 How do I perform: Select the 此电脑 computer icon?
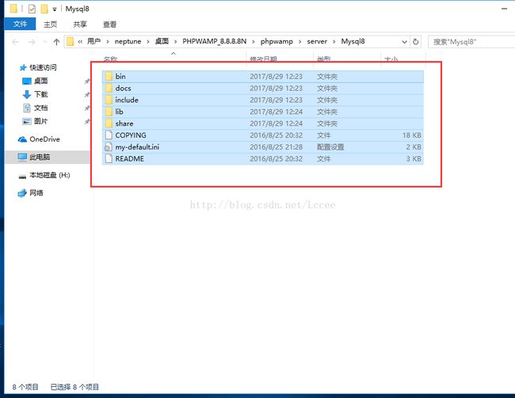[x=22, y=157]
